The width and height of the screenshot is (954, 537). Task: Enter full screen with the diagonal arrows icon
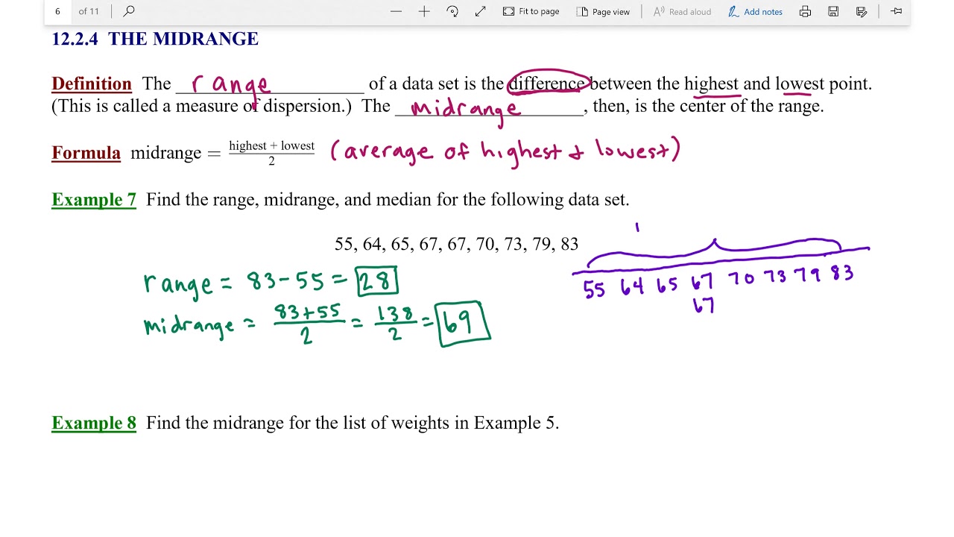[481, 11]
